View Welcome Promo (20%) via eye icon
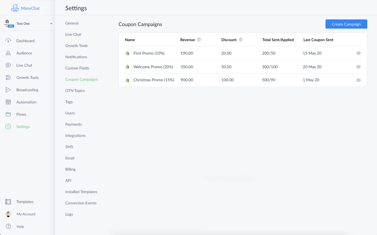The image size is (377, 235). pyautogui.click(x=358, y=67)
